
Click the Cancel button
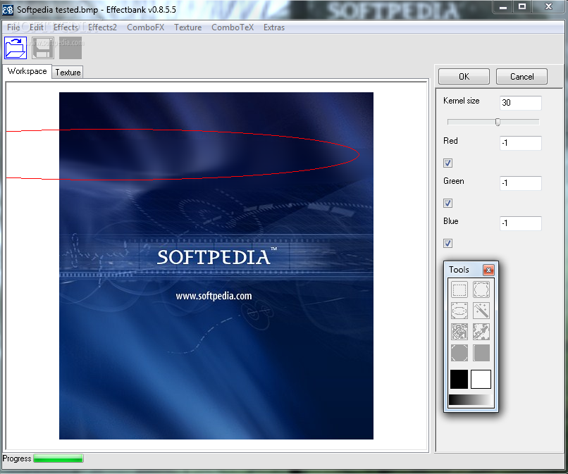click(x=521, y=76)
